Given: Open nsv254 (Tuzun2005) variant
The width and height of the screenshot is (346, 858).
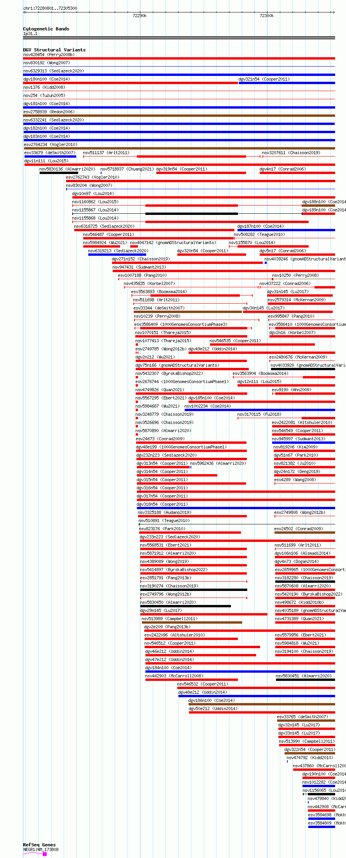Looking at the screenshot, I should pos(44,96).
